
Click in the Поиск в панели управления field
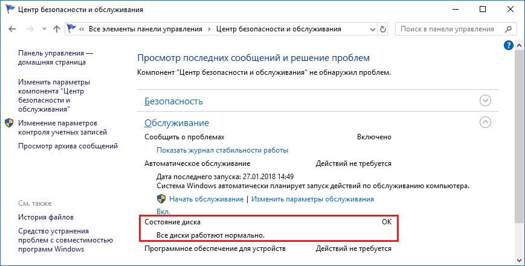coord(449,29)
